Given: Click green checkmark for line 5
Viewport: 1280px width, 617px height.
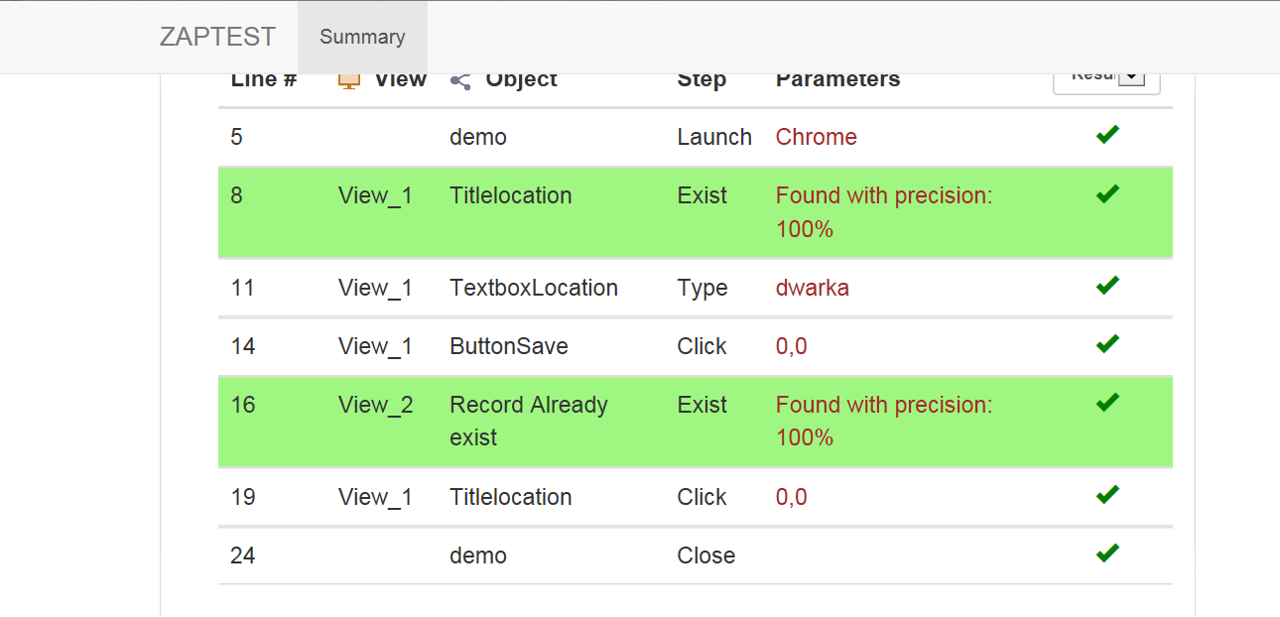Looking at the screenshot, I should click(x=1107, y=135).
